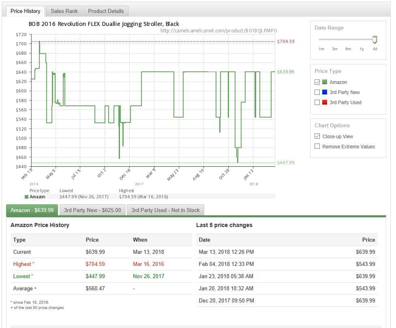Viewport: 396px width, 328px height.
Task: Click the Oct 28 x-axis label
Action: pyautogui.click(x=224, y=174)
